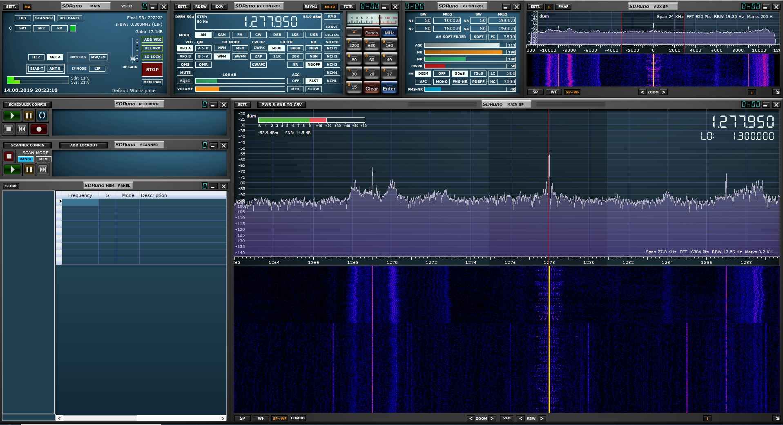Zoom out Aux SP spectrum

point(642,92)
